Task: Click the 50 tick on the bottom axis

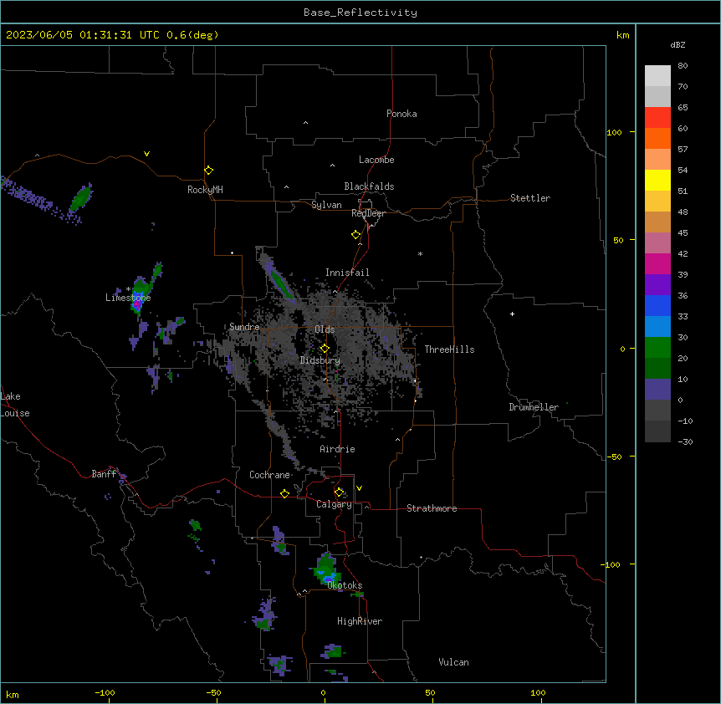Action: [429, 692]
